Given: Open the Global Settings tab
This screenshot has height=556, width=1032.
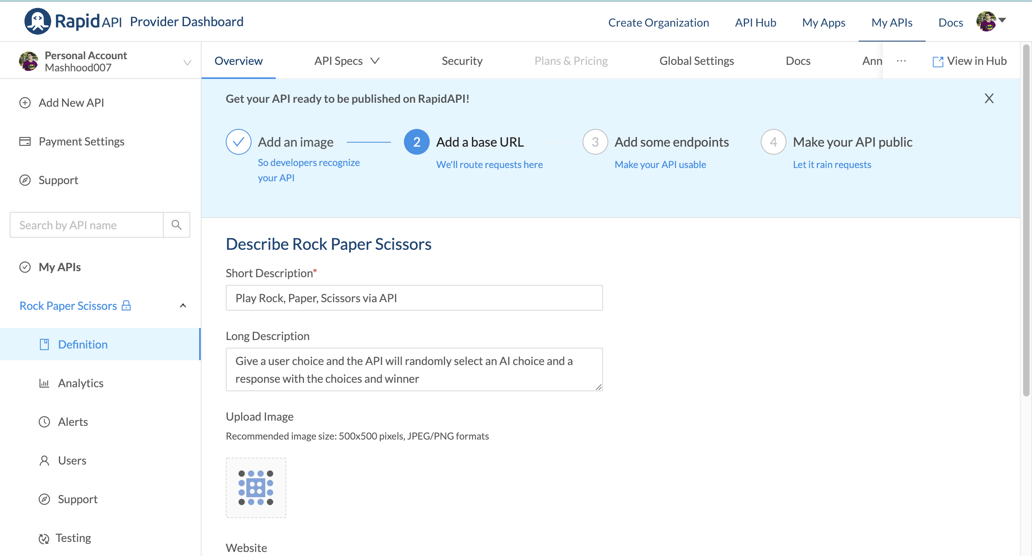Looking at the screenshot, I should pyautogui.click(x=697, y=61).
